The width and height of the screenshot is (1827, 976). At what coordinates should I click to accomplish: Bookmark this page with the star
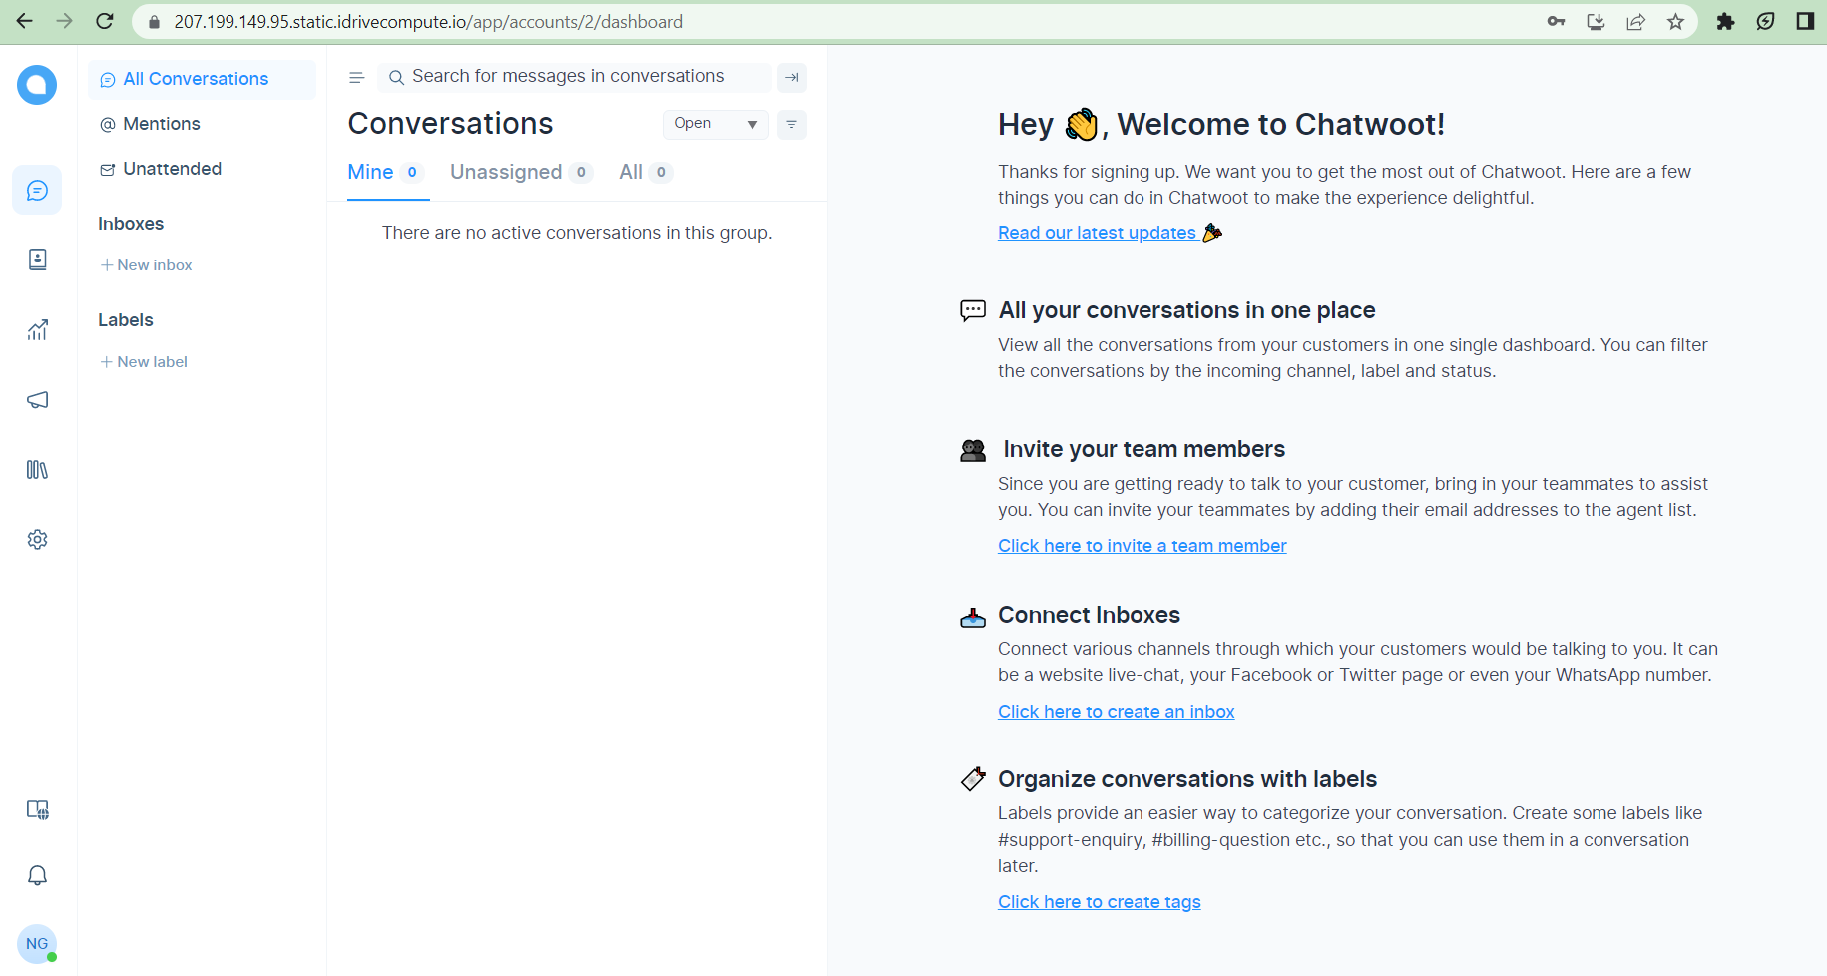click(x=1675, y=21)
